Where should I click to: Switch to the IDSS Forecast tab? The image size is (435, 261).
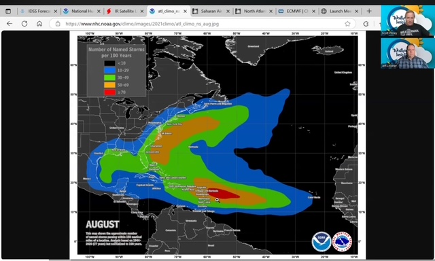[39, 11]
